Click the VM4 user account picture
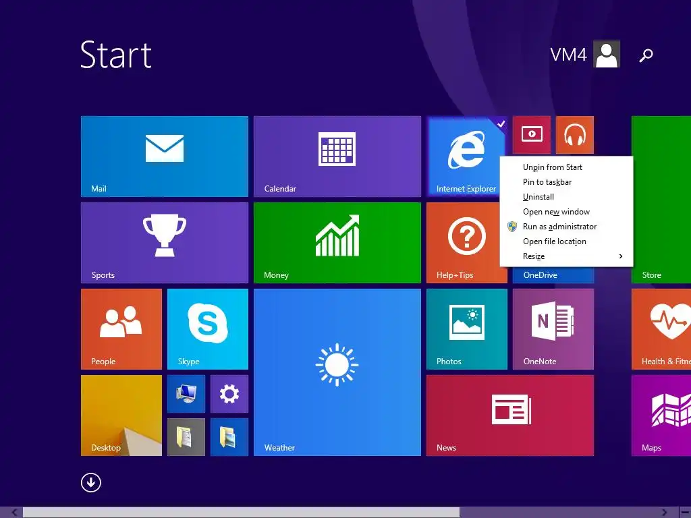Viewport: 691px width, 518px height. [607, 54]
